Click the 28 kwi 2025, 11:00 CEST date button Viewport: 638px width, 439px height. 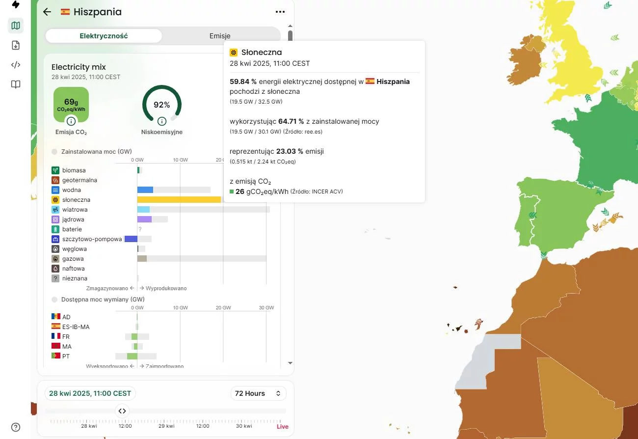click(x=90, y=393)
